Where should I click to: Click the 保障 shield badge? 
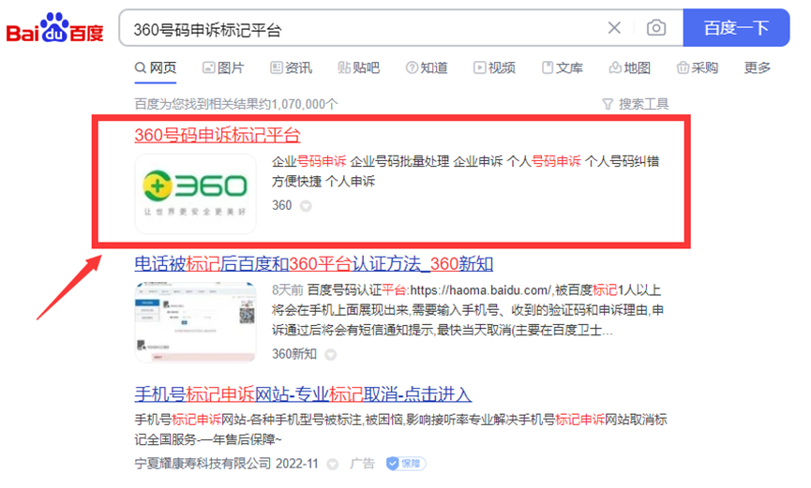tap(406, 464)
